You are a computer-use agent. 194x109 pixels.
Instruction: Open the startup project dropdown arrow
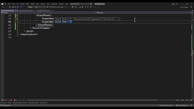click(64, 7)
